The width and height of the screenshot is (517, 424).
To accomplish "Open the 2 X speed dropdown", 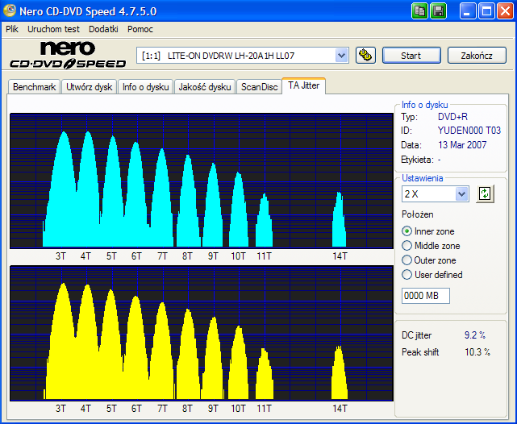I will (x=461, y=194).
